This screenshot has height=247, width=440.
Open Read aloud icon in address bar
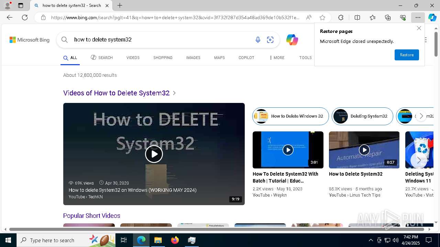309,17
